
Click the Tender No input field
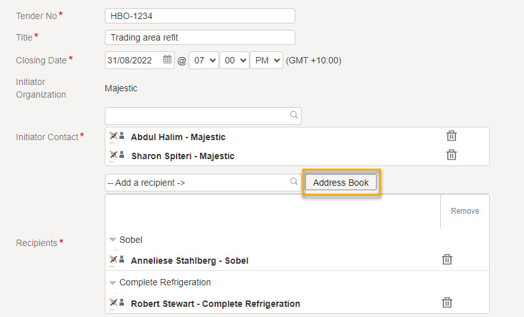coord(199,16)
